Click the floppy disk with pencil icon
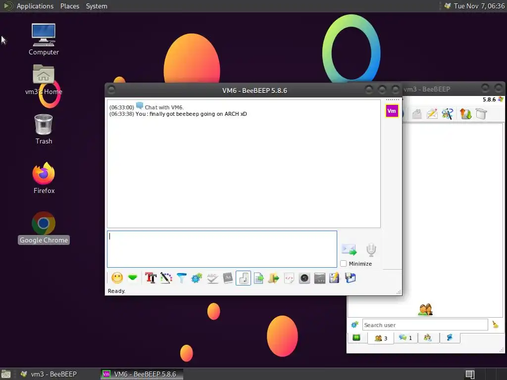 (334, 278)
